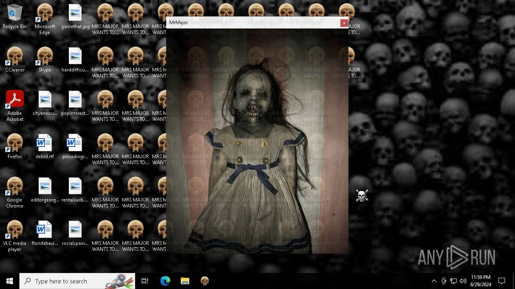
Task: Click the Type here to search box
Action: click(77, 281)
